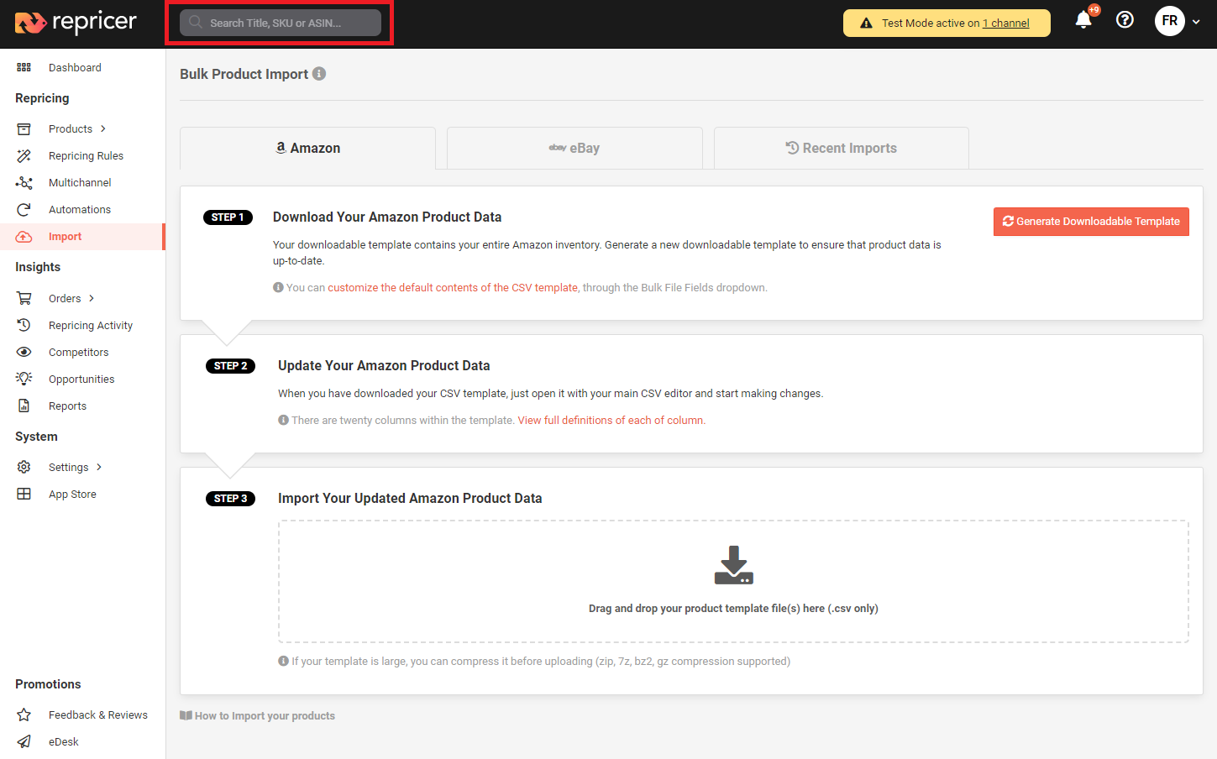Click the Automations refresh icon
Image resolution: width=1217 pixels, height=759 pixels.
click(x=24, y=209)
